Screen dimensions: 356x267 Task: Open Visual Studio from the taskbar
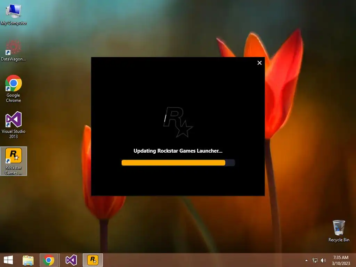tap(71, 260)
